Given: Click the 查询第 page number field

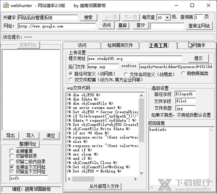Looking at the screenshot, I should click(x=199, y=18).
